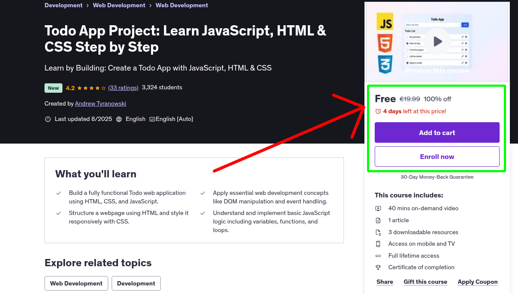Viewport: 518px width, 294px height.
Task: Click the Certificate of completion text
Action: (421, 268)
